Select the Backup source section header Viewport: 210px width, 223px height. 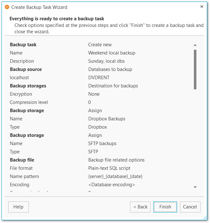(26, 69)
